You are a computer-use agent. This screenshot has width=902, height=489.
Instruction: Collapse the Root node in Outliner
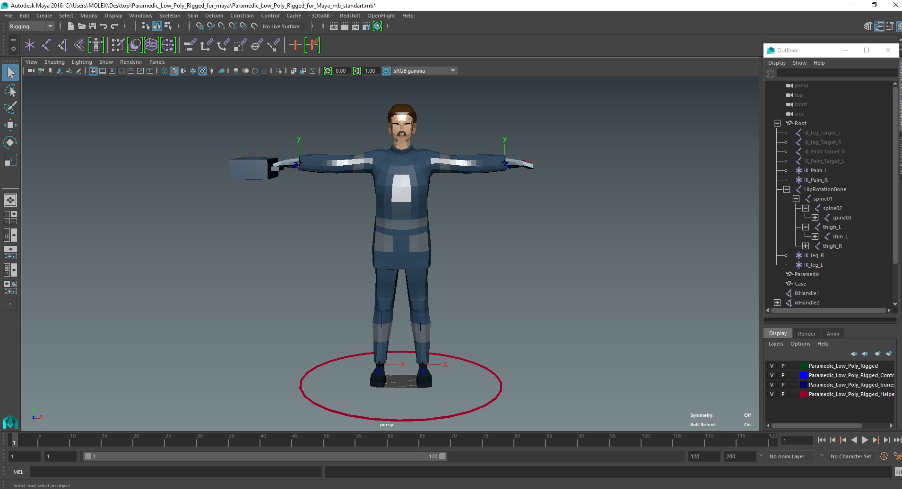point(777,123)
